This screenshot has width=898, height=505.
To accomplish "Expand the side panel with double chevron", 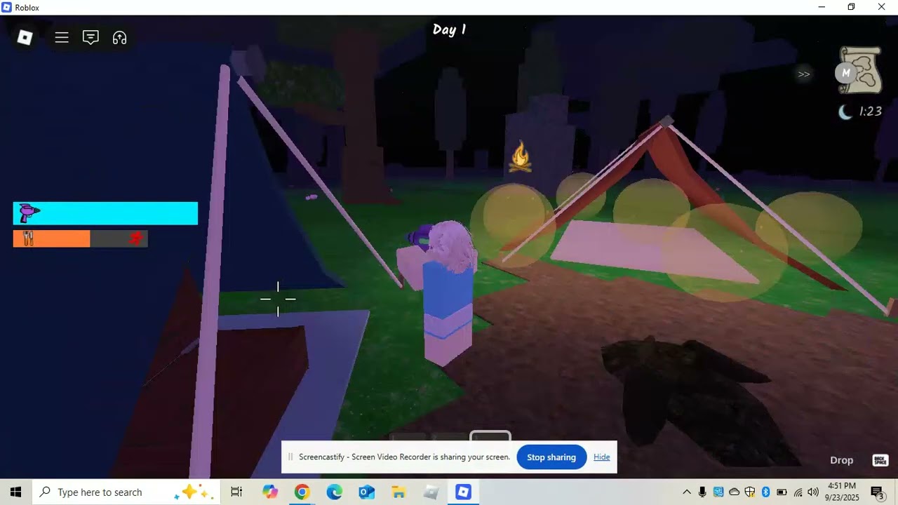I will point(804,74).
